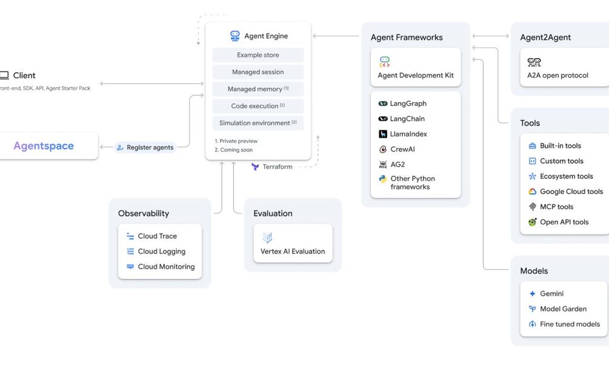Click the Agent Engine robot icon
Viewport: 609px width, 376px height.
[x=235, y=36]
